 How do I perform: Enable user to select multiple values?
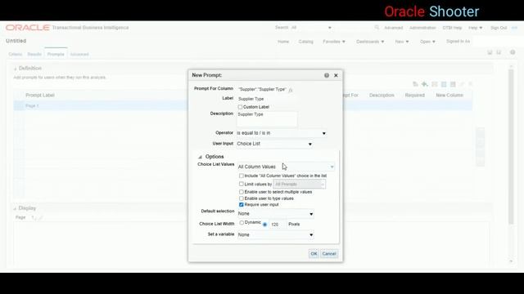point(242,192)
